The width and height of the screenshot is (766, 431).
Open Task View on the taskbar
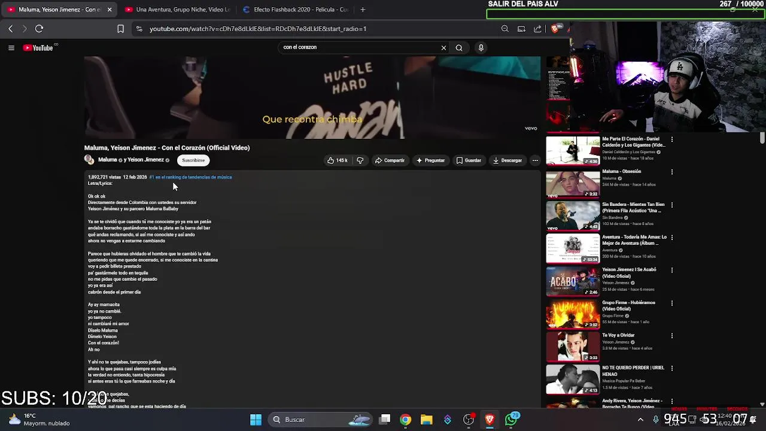pyautogui.click(x=385, y=420)
